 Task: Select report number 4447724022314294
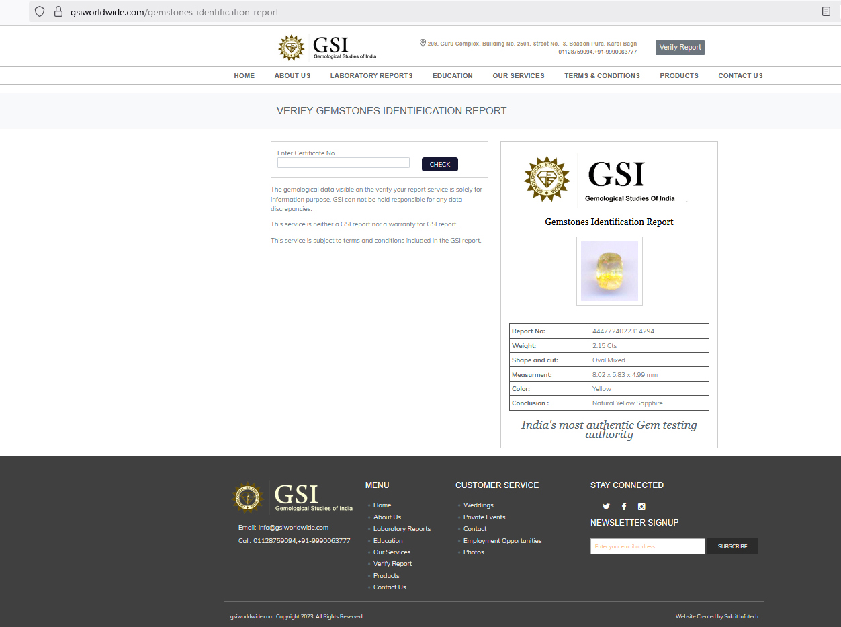pos(623,331)
